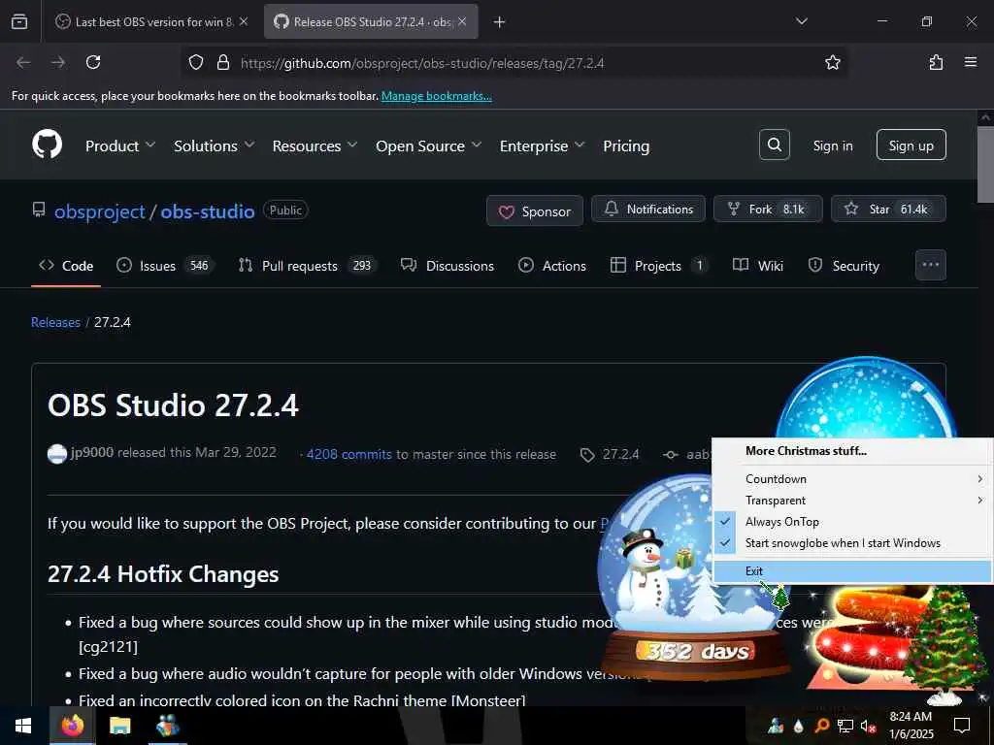Open the network status tray icon
This screenshot has width=994, height=745.
click(845, 726)
